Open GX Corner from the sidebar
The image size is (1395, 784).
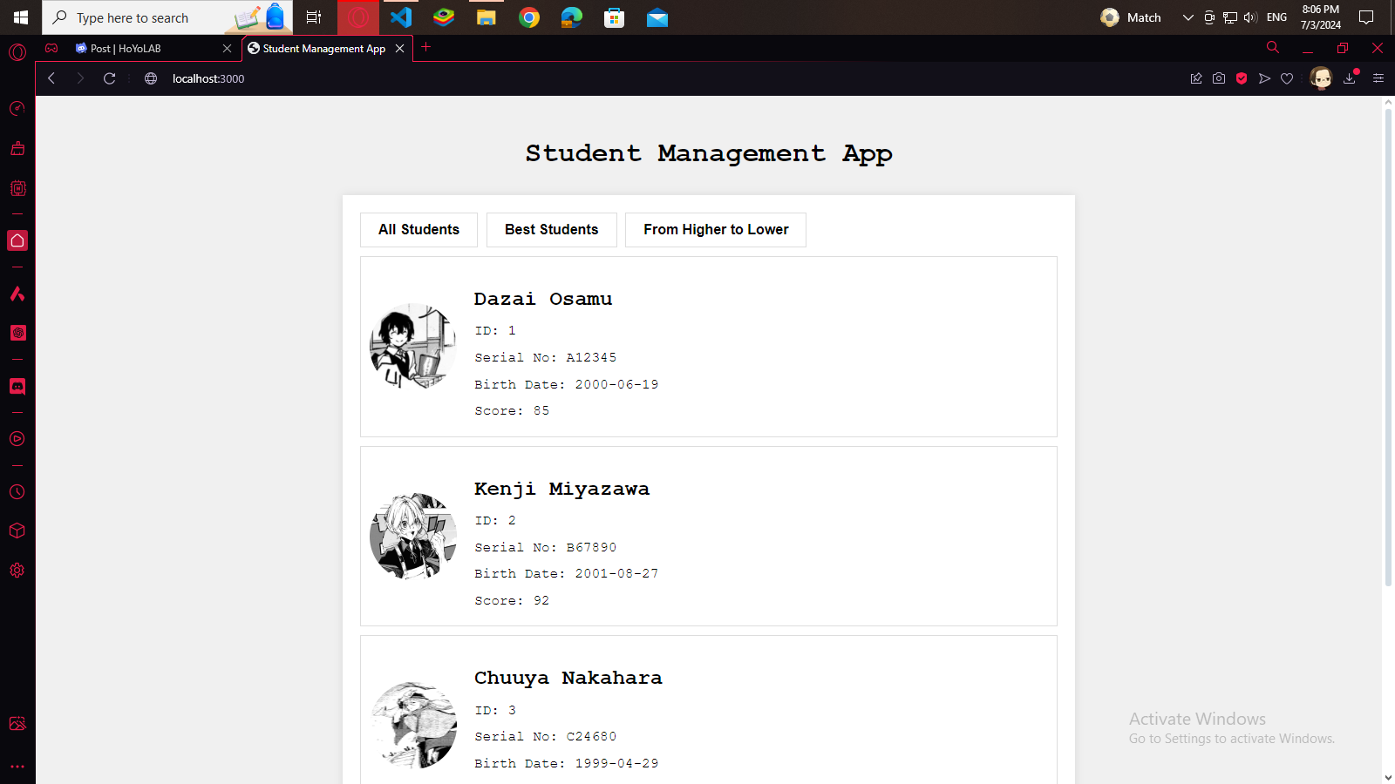17,108
